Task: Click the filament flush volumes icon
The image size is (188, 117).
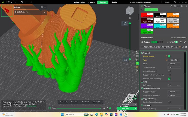Action: (x=171, y=6)
